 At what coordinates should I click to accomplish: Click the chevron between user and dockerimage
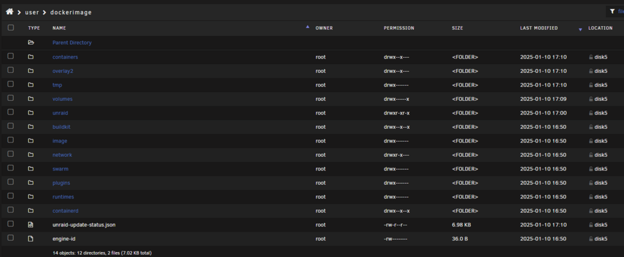44,12
